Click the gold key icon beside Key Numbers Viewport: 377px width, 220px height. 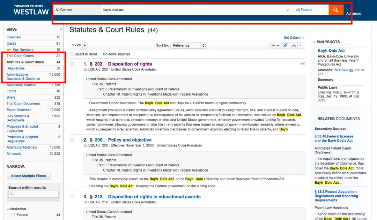[9, 50]
